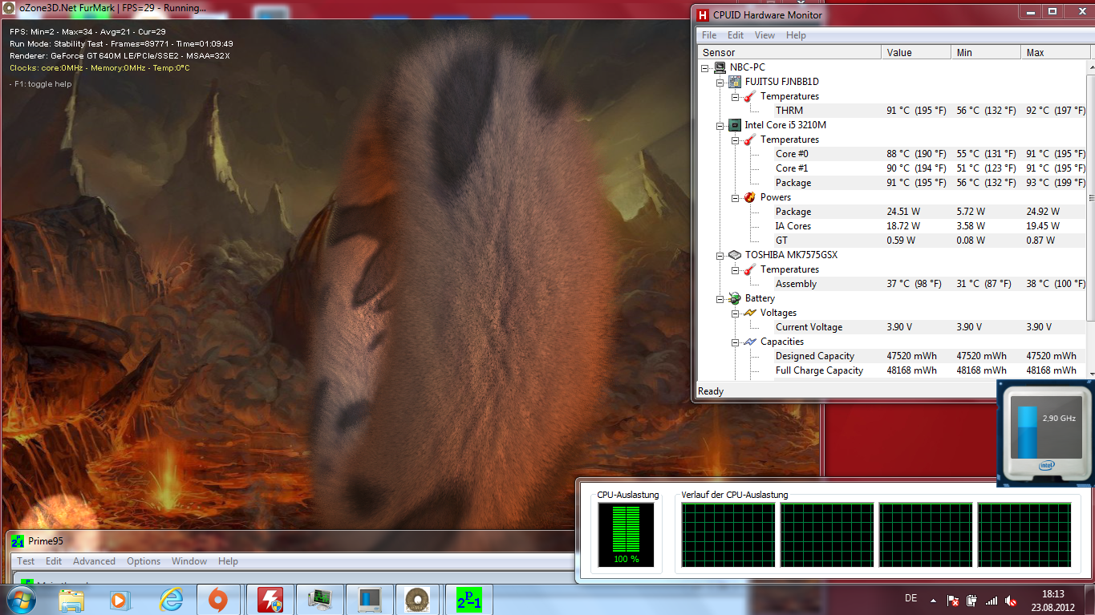Open File menu in Hardware Monitor

point(709,35)
